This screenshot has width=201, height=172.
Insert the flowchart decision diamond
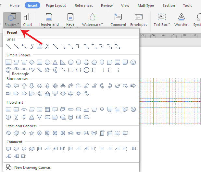click(24, 109)
